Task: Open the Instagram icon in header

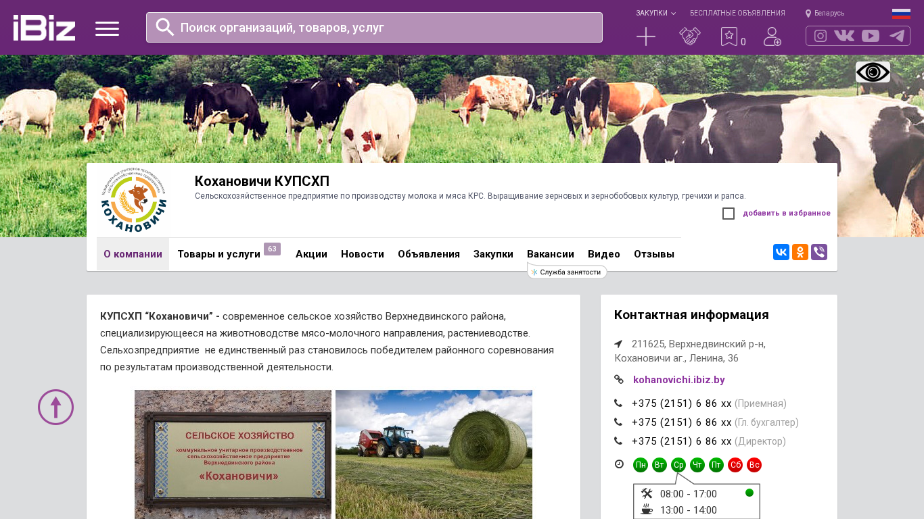Action: (821, 36)
